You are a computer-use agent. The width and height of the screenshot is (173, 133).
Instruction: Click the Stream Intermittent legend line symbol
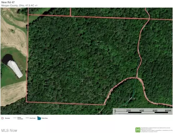(x=15, y=118)
